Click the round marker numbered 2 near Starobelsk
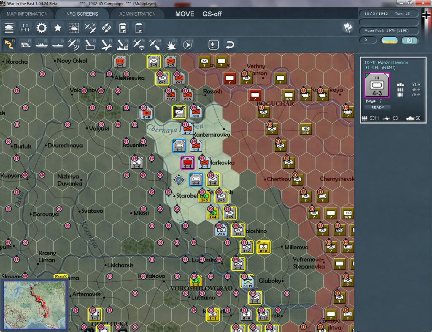This screenshot has height=332, width=432. 178,180
